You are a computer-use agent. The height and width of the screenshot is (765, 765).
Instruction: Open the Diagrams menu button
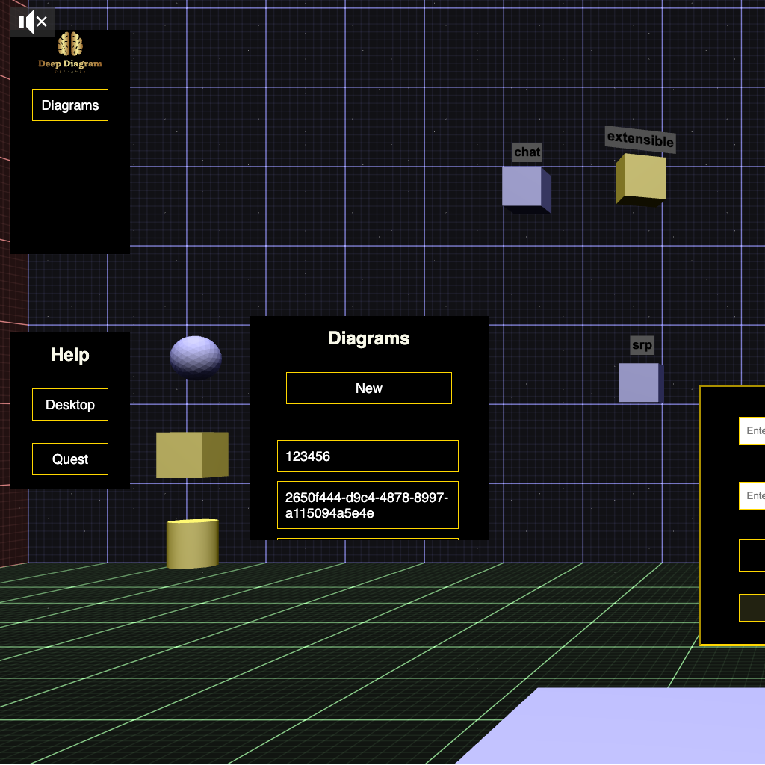click(70, 105)
